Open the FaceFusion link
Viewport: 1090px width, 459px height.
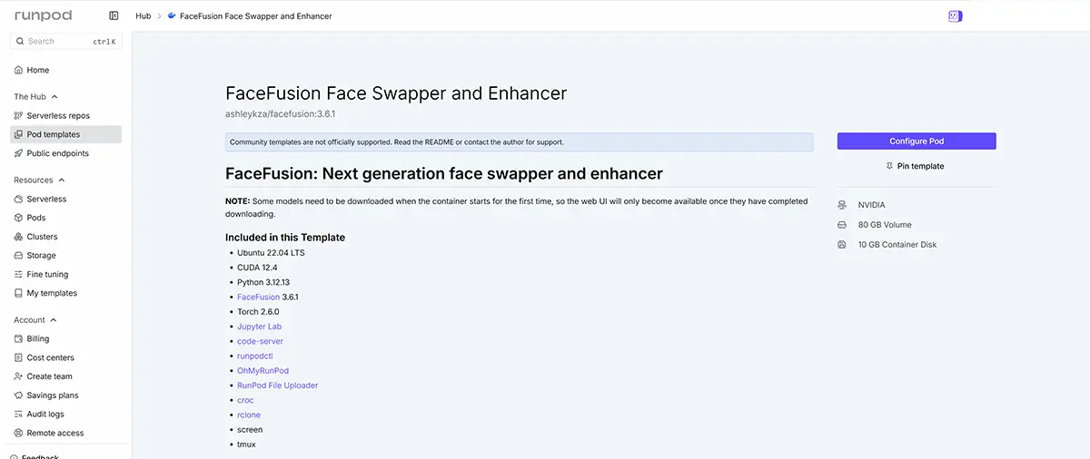(x=259, y=297)
